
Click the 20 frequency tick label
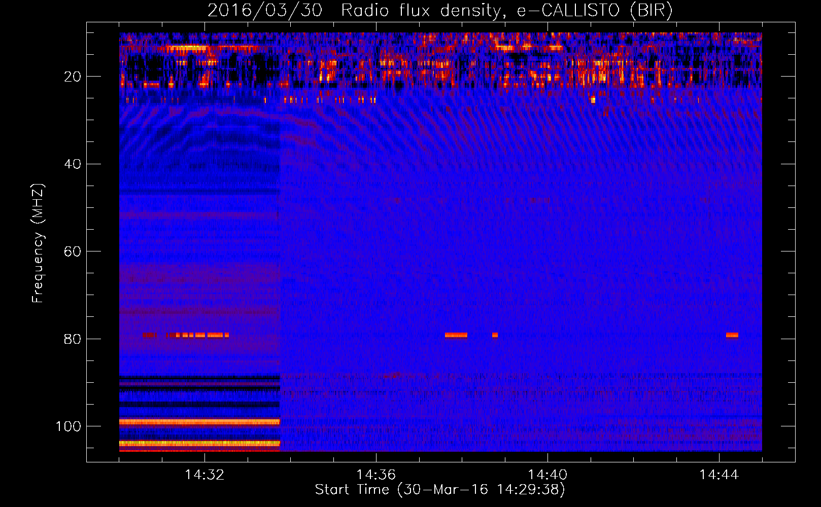pos(73,77)
